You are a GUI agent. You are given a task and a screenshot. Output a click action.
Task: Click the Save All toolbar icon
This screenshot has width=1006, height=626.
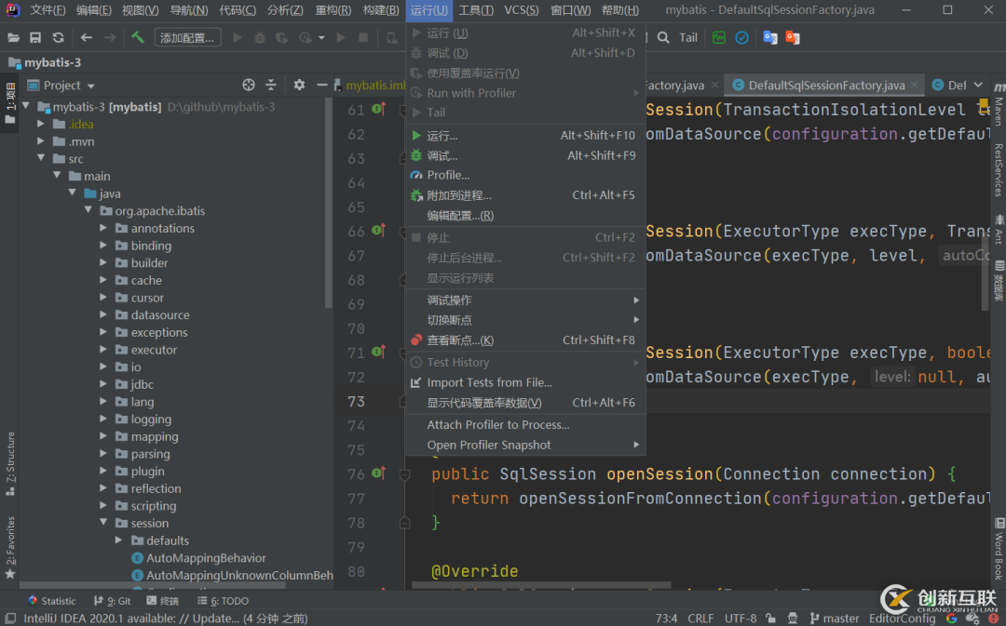click(35, 38)
